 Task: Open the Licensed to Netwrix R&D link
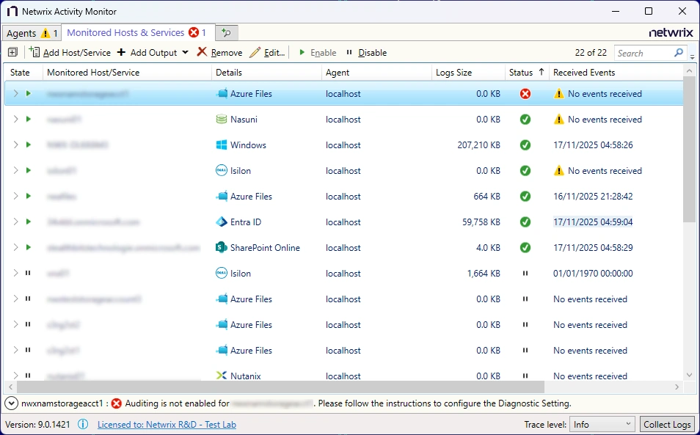(167, 425)
